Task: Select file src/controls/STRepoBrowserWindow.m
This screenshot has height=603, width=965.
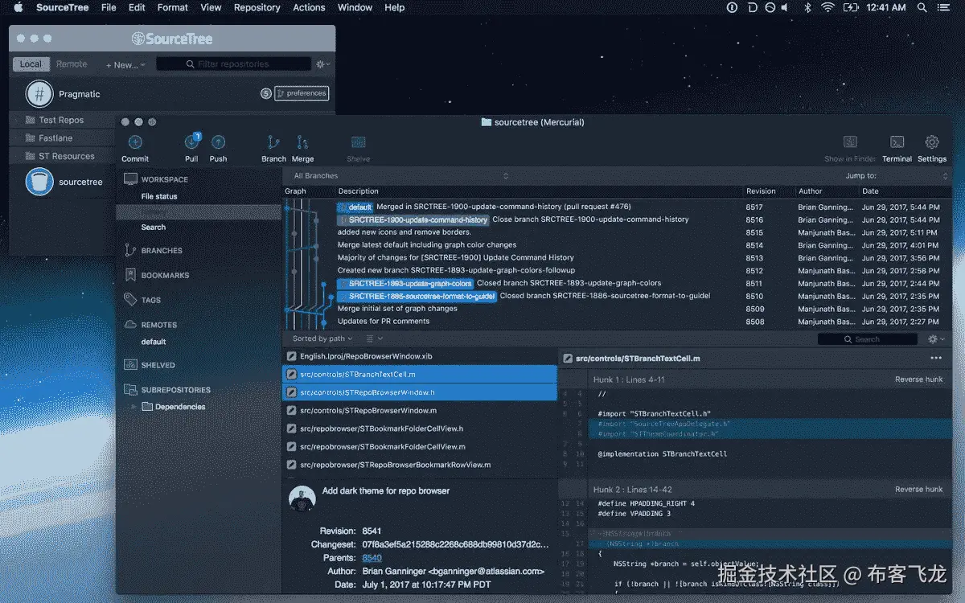Action: point(420,410)
